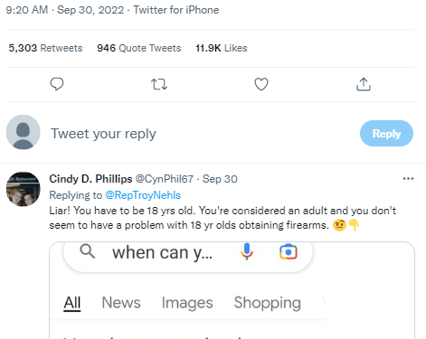The height and width of the screenshot is (339, 426).
Task: Select the Shopping search tab
Action: [268, 303]
